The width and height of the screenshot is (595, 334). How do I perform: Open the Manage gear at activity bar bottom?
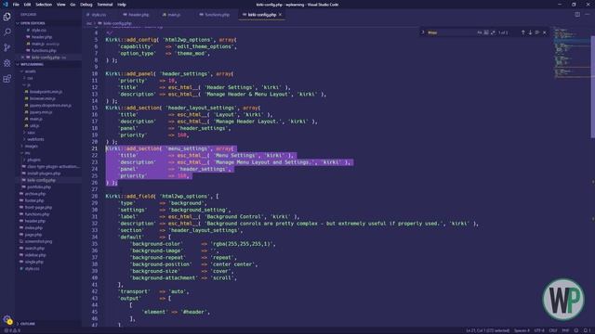(x=7, y=319)
